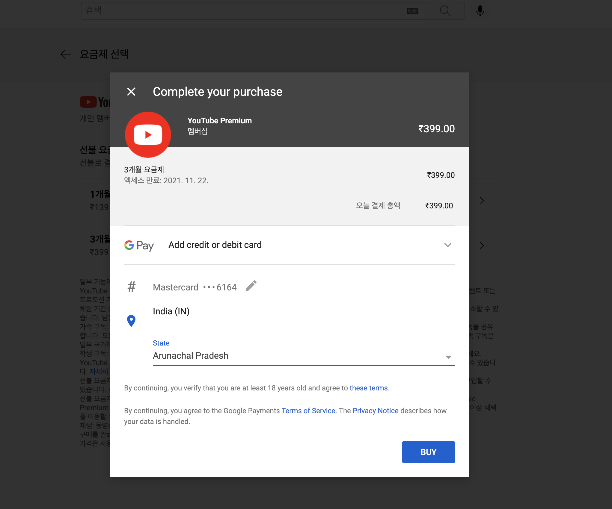Open the 1개월 plan row chevron
The image size is (612, 509).
[482, 201]
